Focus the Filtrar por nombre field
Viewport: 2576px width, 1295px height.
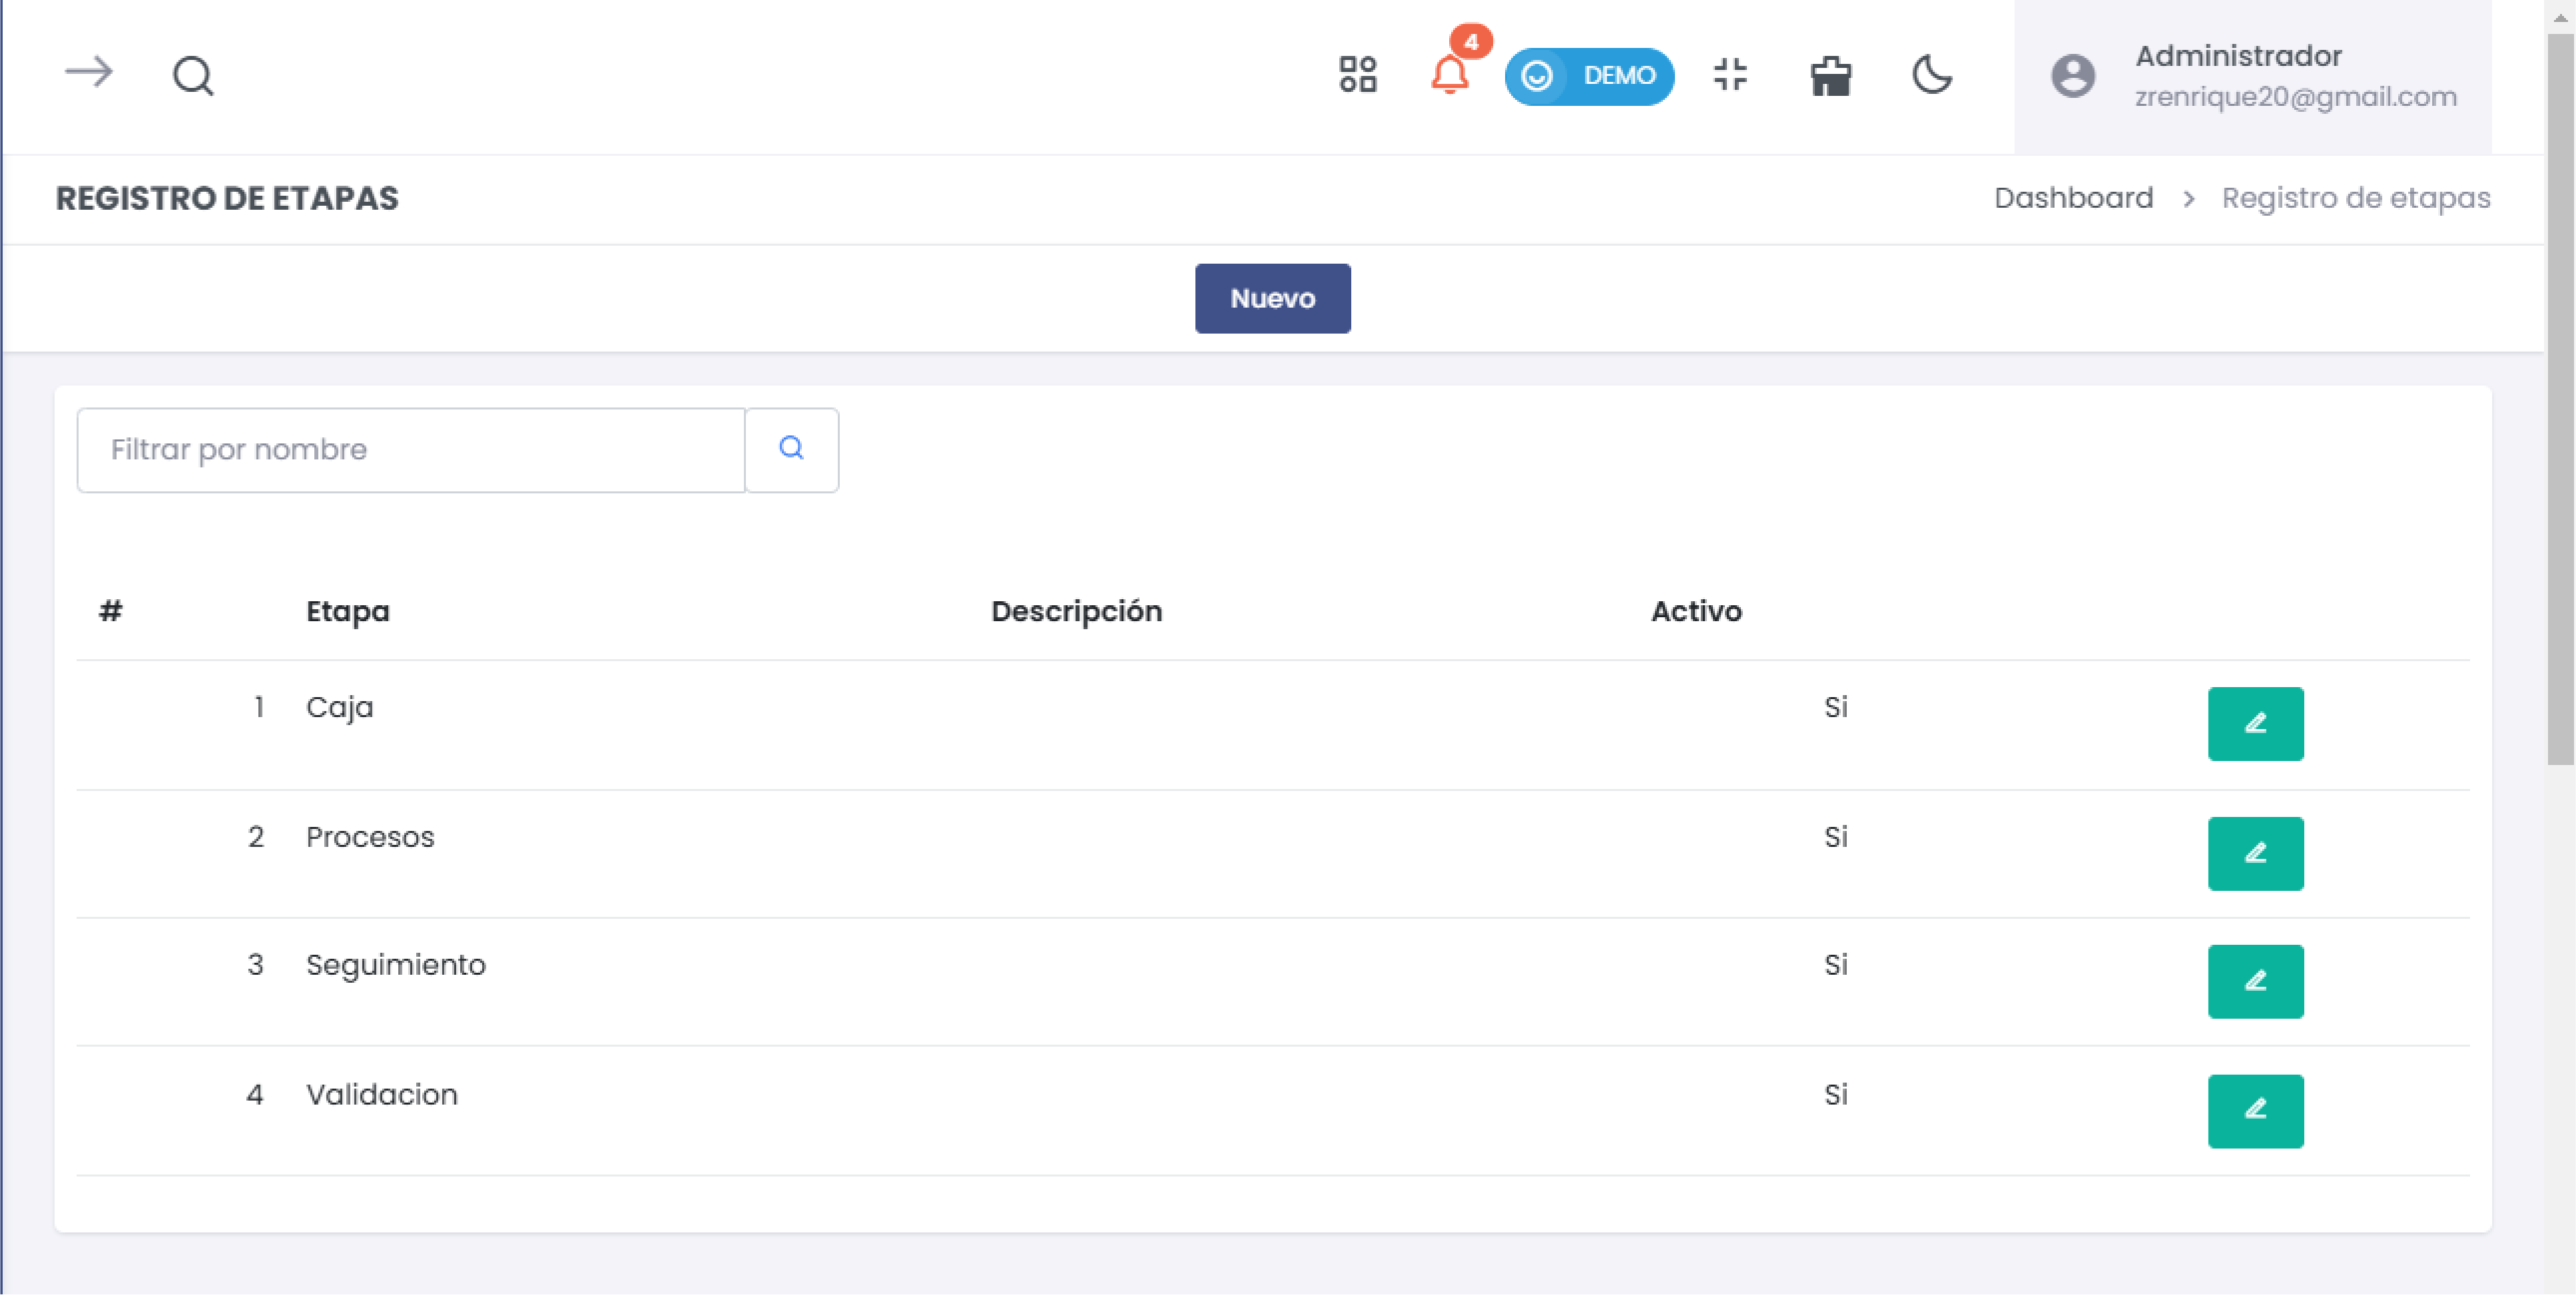411,450
